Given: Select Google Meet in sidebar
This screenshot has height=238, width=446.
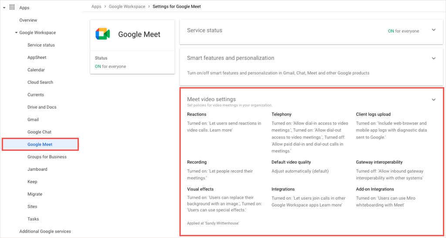Looking at the screenshot, I should (x=40, y=144).
